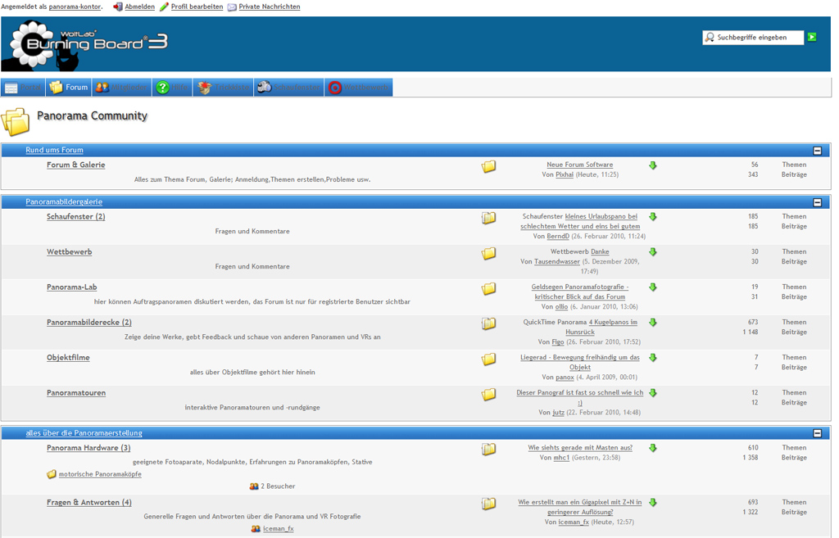
Task: Jump to latest post in Objektfilme row
Action: [x=653, y=358]
